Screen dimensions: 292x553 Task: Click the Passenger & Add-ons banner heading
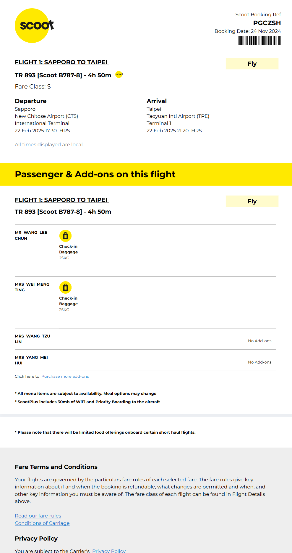point(95,174)
